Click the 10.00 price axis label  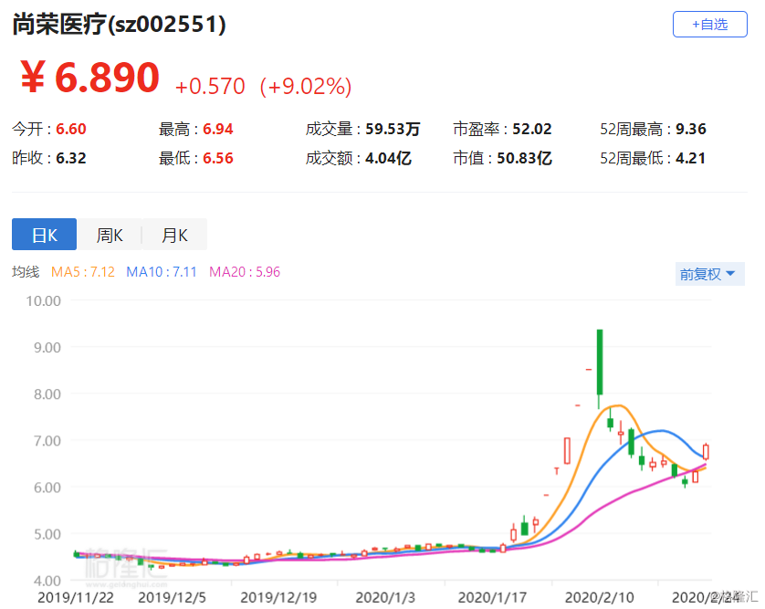click(44, 301)
